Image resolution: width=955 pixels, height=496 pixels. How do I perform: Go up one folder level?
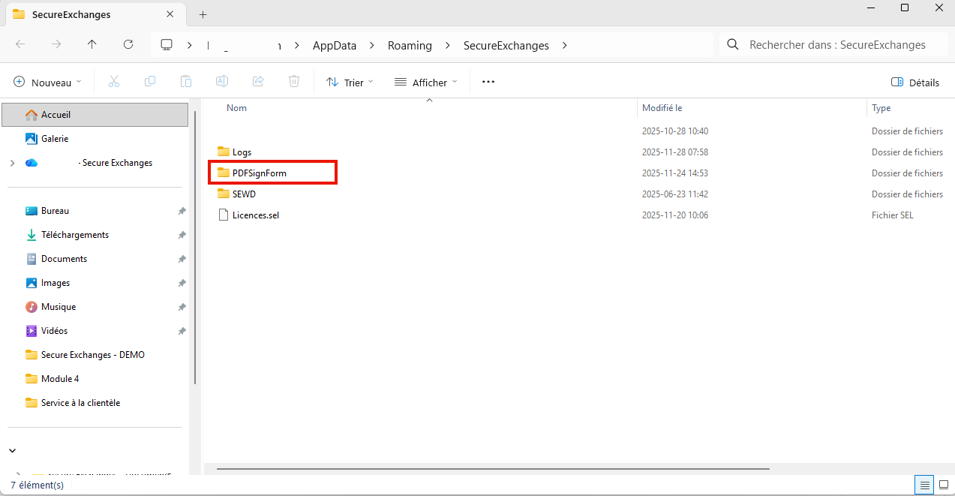tap(92, 45)
